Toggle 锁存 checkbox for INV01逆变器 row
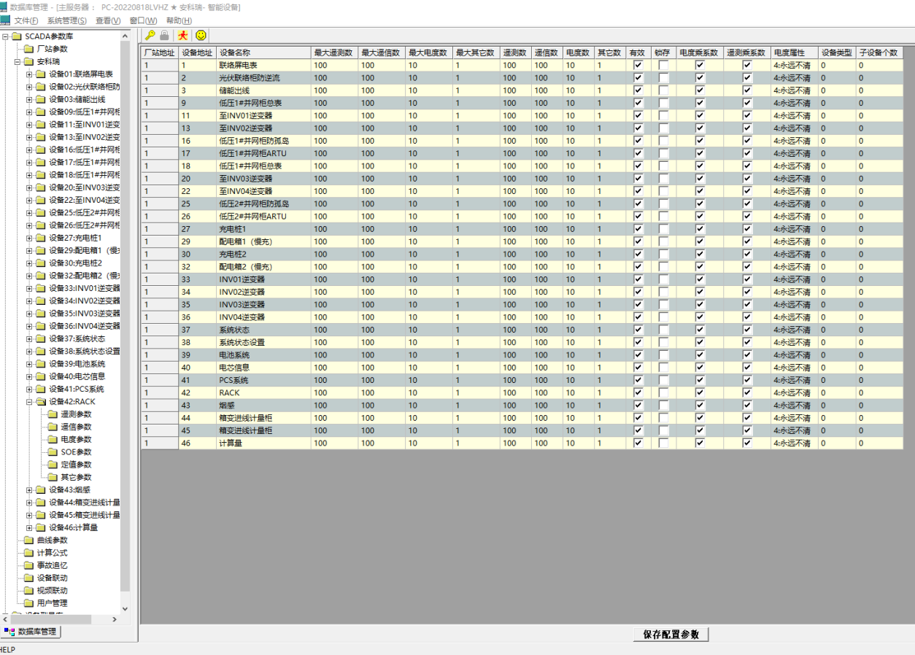The image size is (915, 655). (x=663, y=279)
